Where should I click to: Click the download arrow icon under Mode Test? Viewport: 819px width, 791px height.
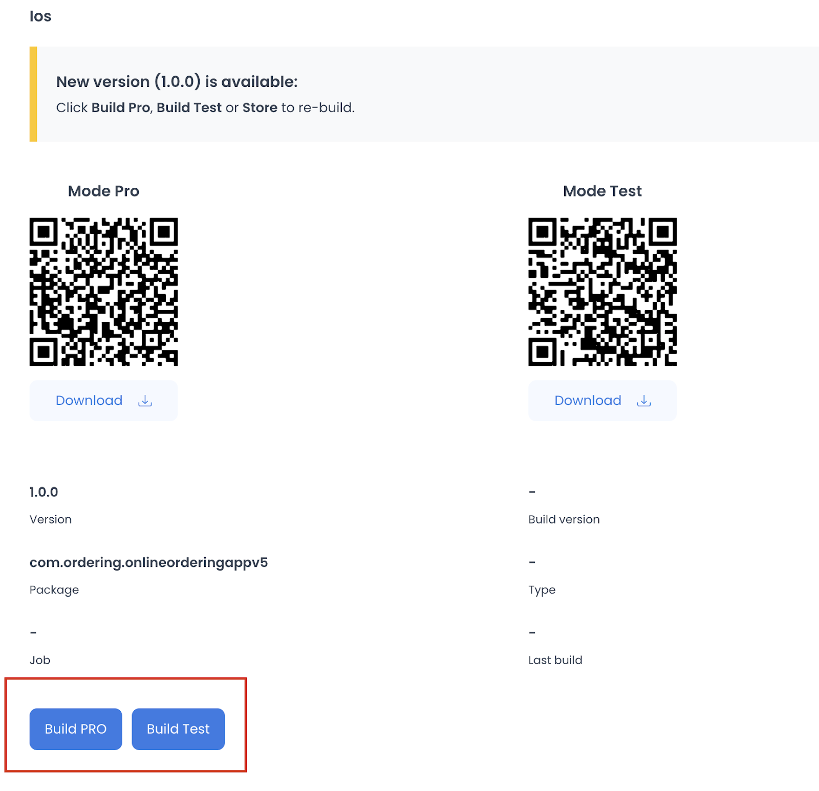coord(644,401)
